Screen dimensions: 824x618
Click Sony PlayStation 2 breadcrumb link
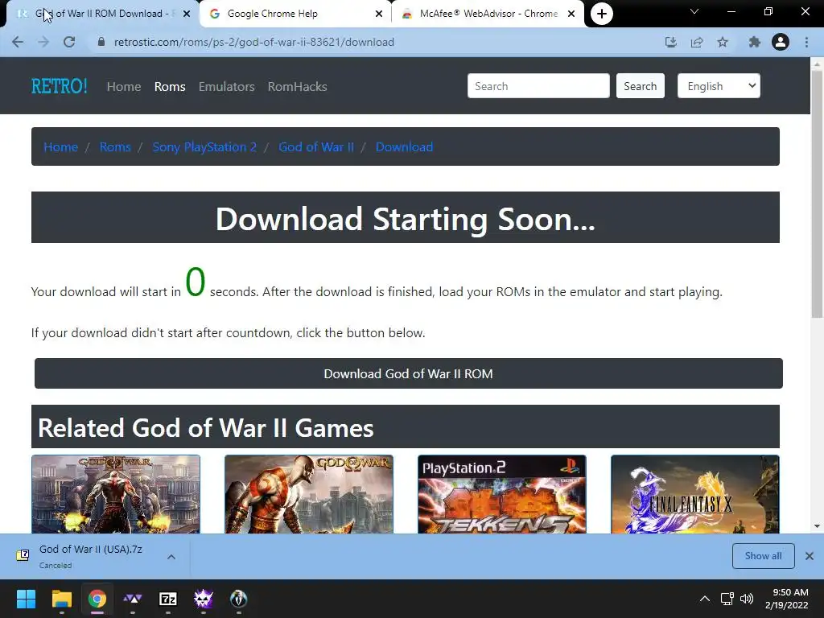pos(204,146)
